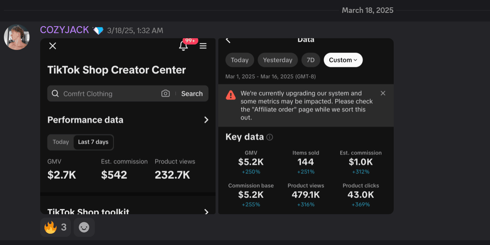Open the hamburger menu icon

click(203, 46)
